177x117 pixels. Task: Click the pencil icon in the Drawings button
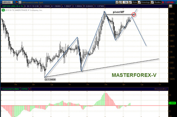click(140, 2)
